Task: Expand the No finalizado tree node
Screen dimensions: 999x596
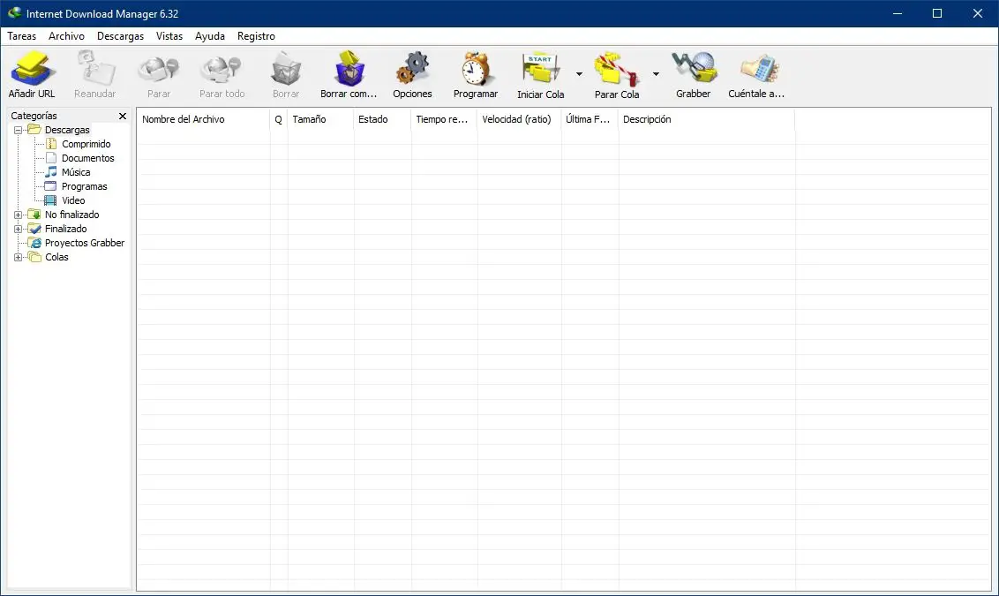Action: click(18, 215)
